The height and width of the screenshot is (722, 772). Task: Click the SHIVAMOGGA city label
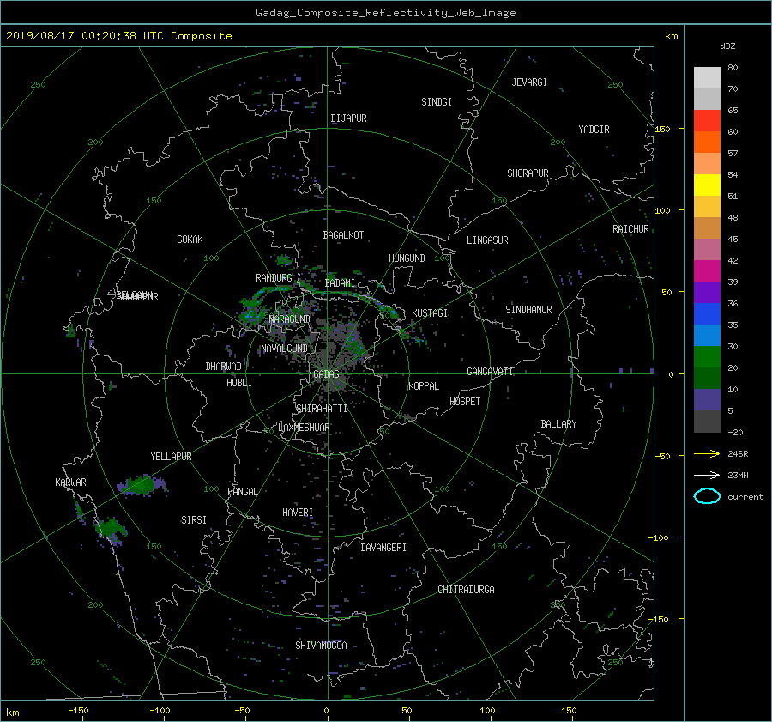click(321, 646)
